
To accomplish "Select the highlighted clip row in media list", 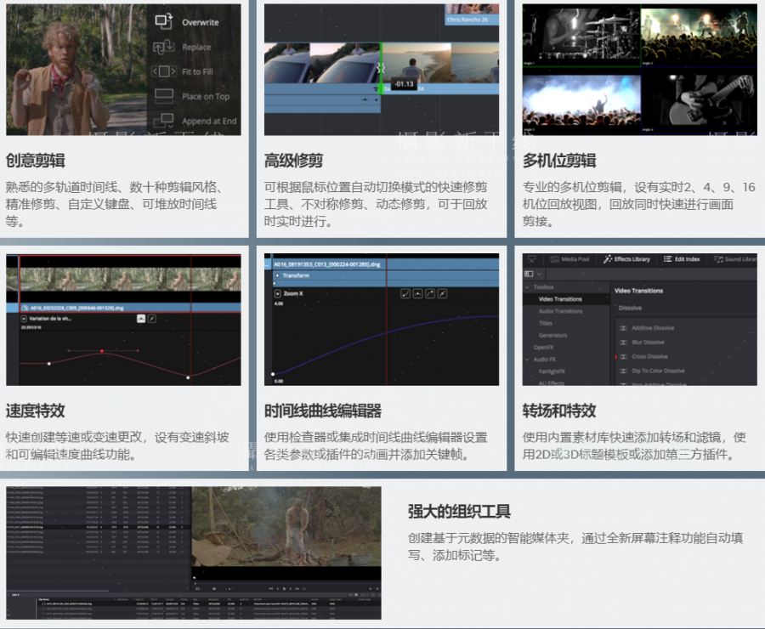I will (98, 527).
